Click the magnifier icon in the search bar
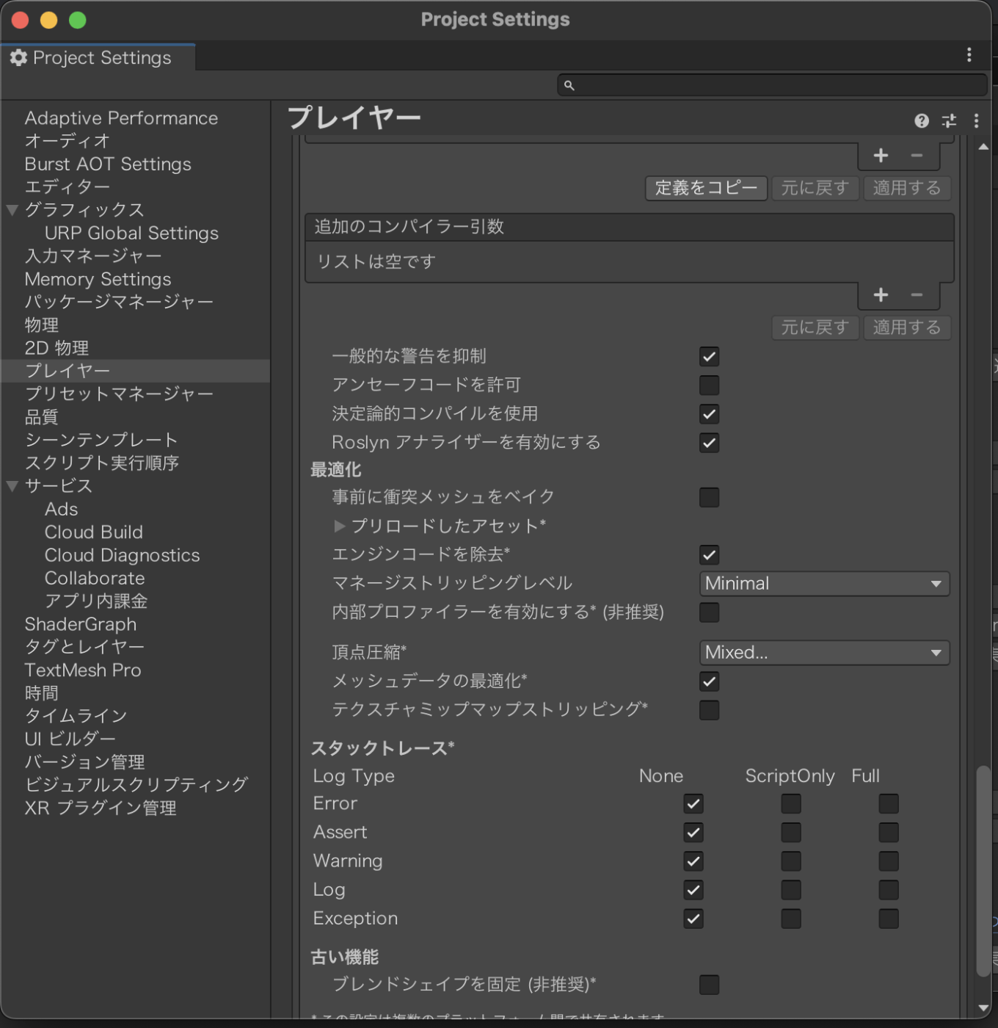Image resolution: width=998 pixels, height=1028 pixels. click(569, 85)
